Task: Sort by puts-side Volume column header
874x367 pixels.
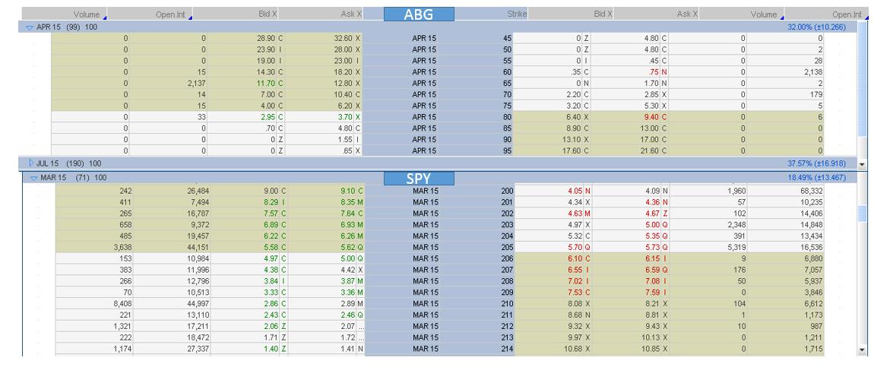Action: pos(763,14)
